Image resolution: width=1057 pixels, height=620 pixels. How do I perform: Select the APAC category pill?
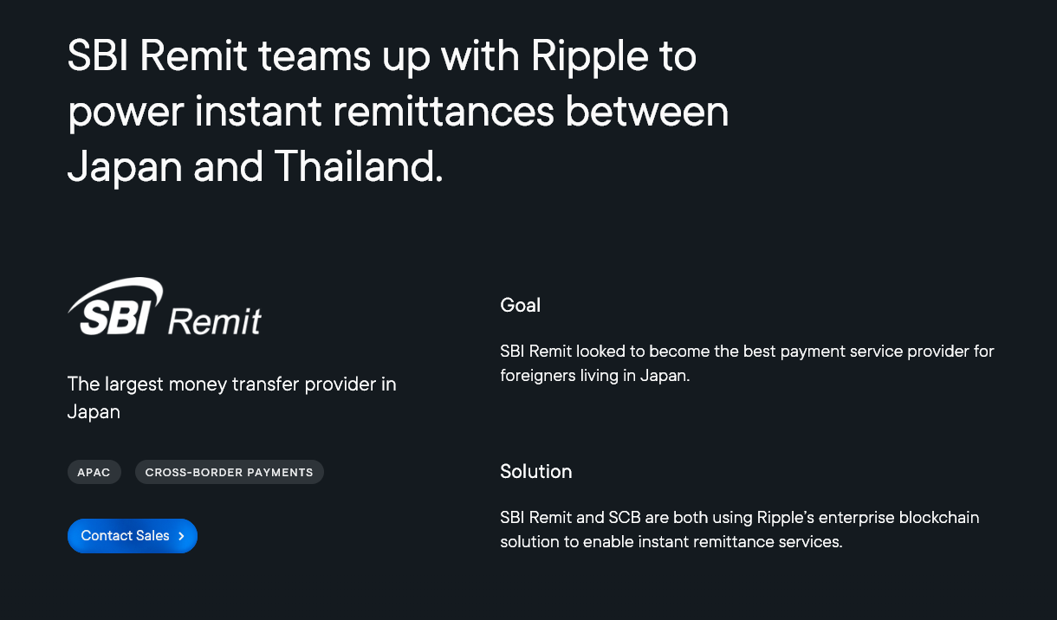pyautogui.click(x=94, y=472)
